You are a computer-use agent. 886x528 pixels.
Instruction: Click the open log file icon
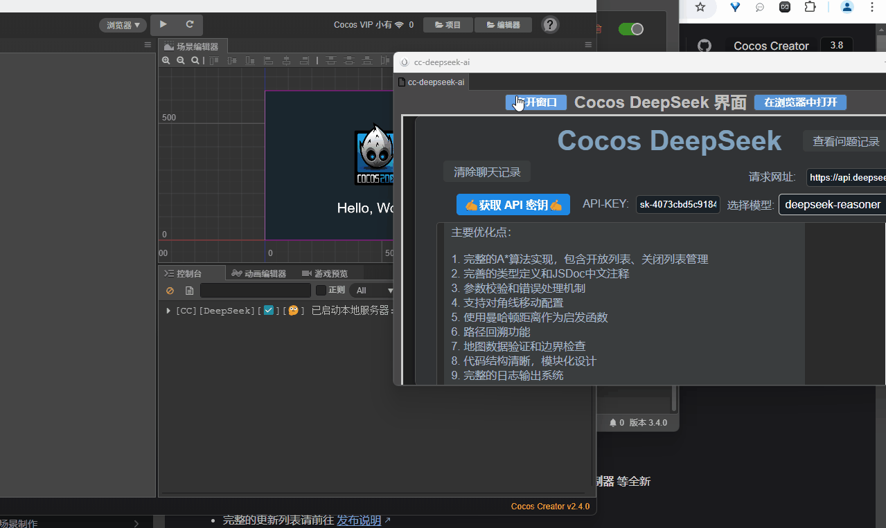coord(188,291)
